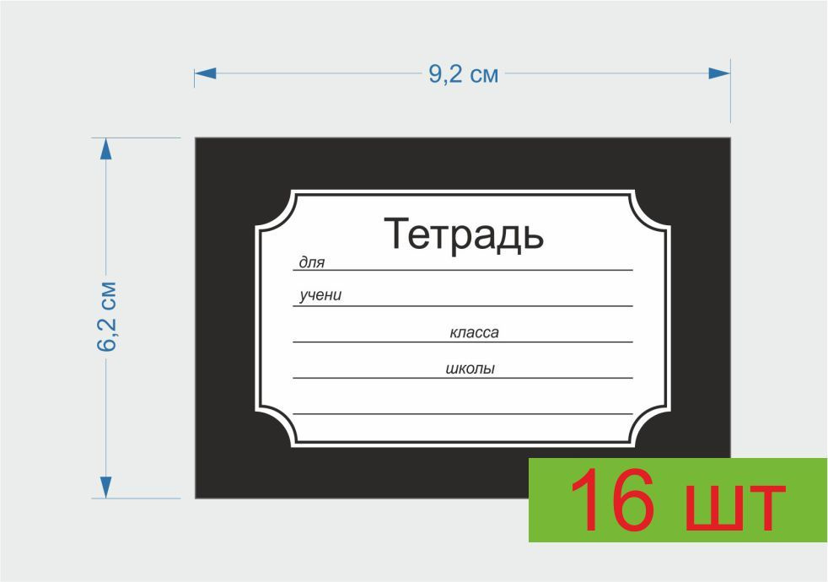Click the "класса" label text
The width and height of the screenshot is (828, 582).
[474, 332]
